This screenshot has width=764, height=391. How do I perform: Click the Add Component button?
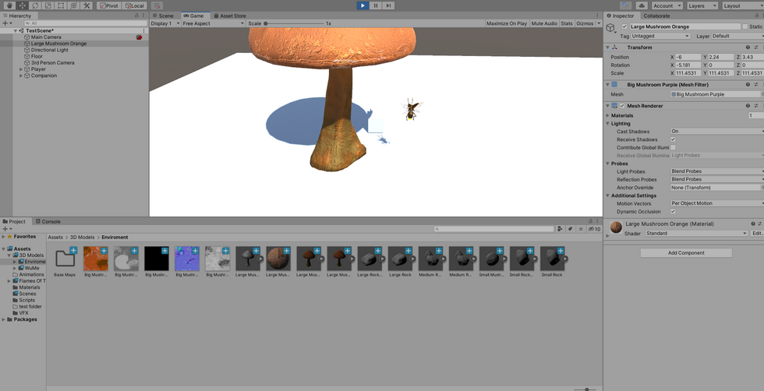[686, 252]
